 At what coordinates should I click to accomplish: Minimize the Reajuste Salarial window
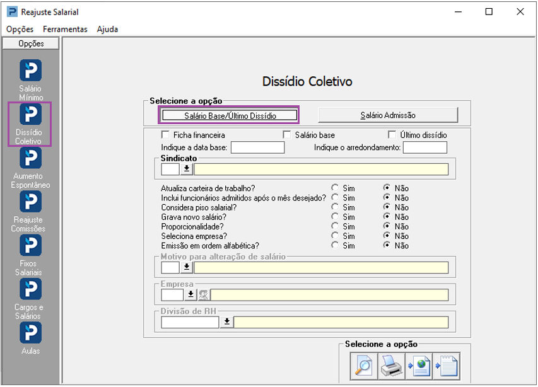coord(458,11)
